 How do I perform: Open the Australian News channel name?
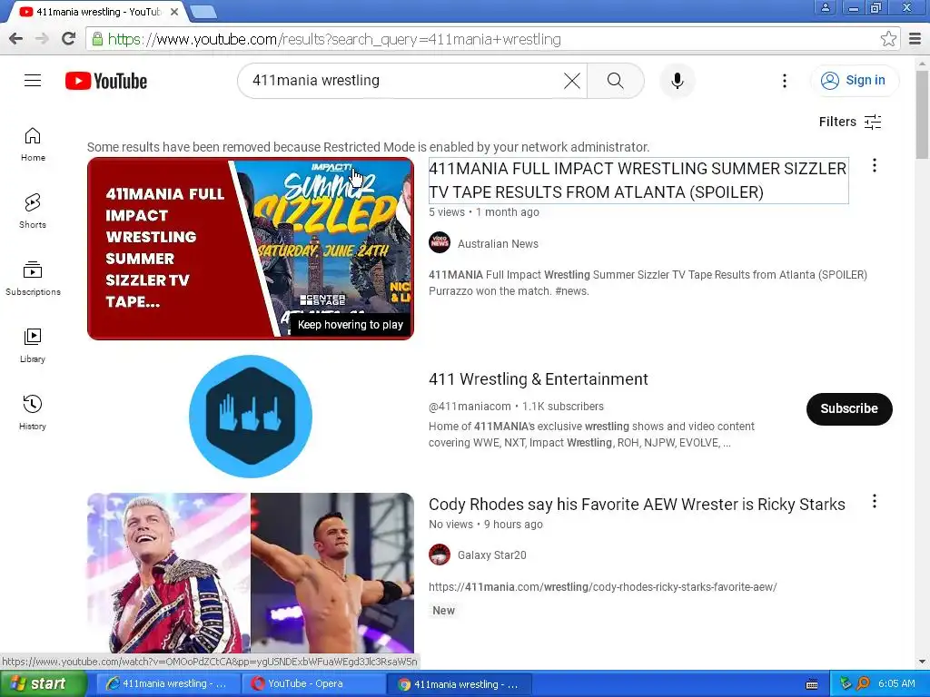498,243
